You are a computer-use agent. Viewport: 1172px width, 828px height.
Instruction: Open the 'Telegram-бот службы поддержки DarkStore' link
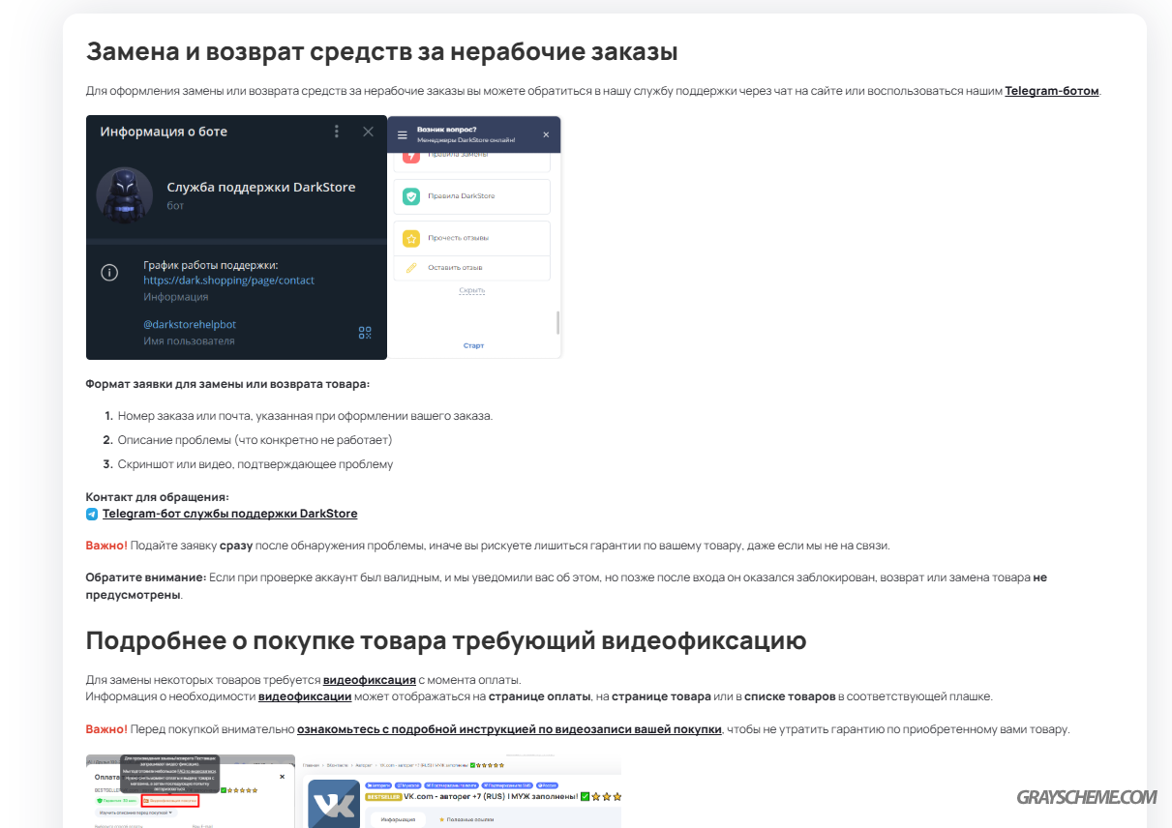[x=230, y=514]
